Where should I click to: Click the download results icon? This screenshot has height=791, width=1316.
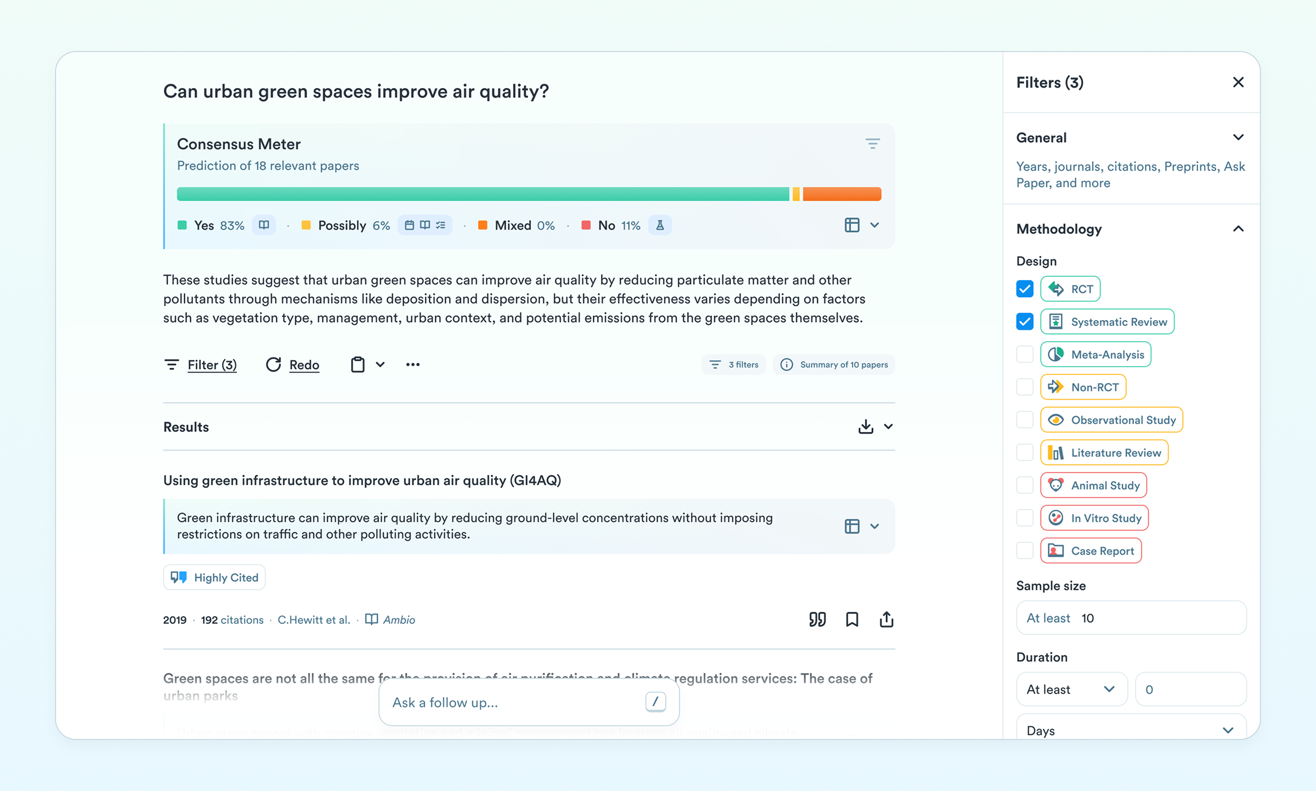[x=865, y=426]
